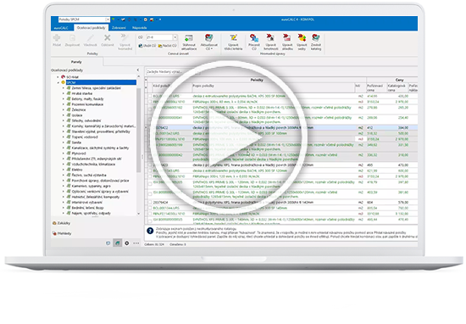Switch to the Zobrazení ribbon tab
Screen dimensions: 466x324
click(119, 28)
